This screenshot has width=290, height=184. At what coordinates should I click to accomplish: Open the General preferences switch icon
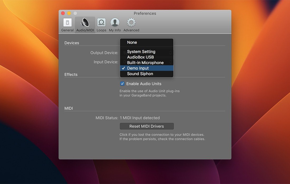[x=67, y=23]
